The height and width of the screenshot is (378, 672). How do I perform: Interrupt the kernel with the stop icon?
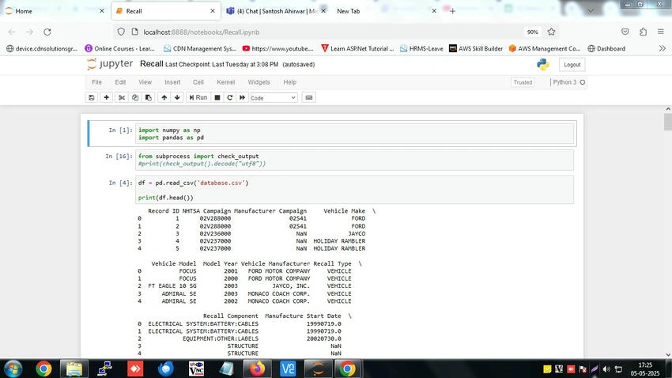tap(217, 98)
